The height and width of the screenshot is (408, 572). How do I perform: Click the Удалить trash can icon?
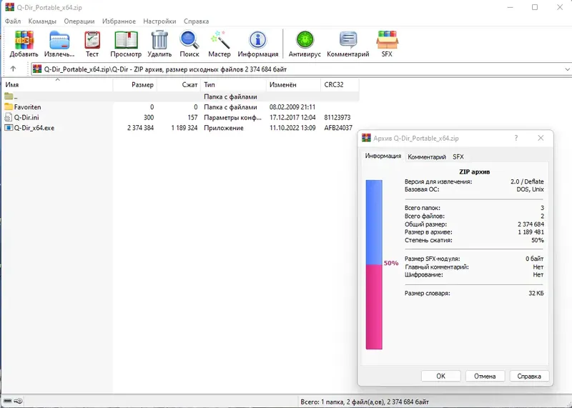click(x=159, y=40)
